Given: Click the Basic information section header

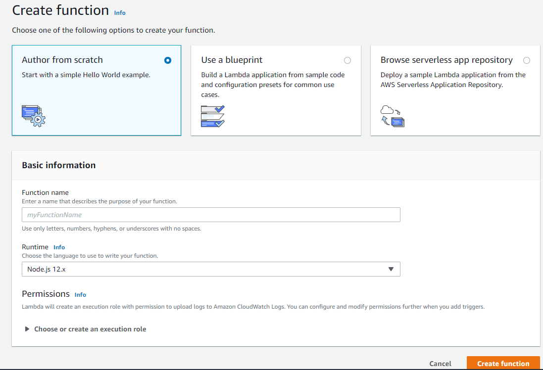Looking at the screenshot, I should point(59,165).
